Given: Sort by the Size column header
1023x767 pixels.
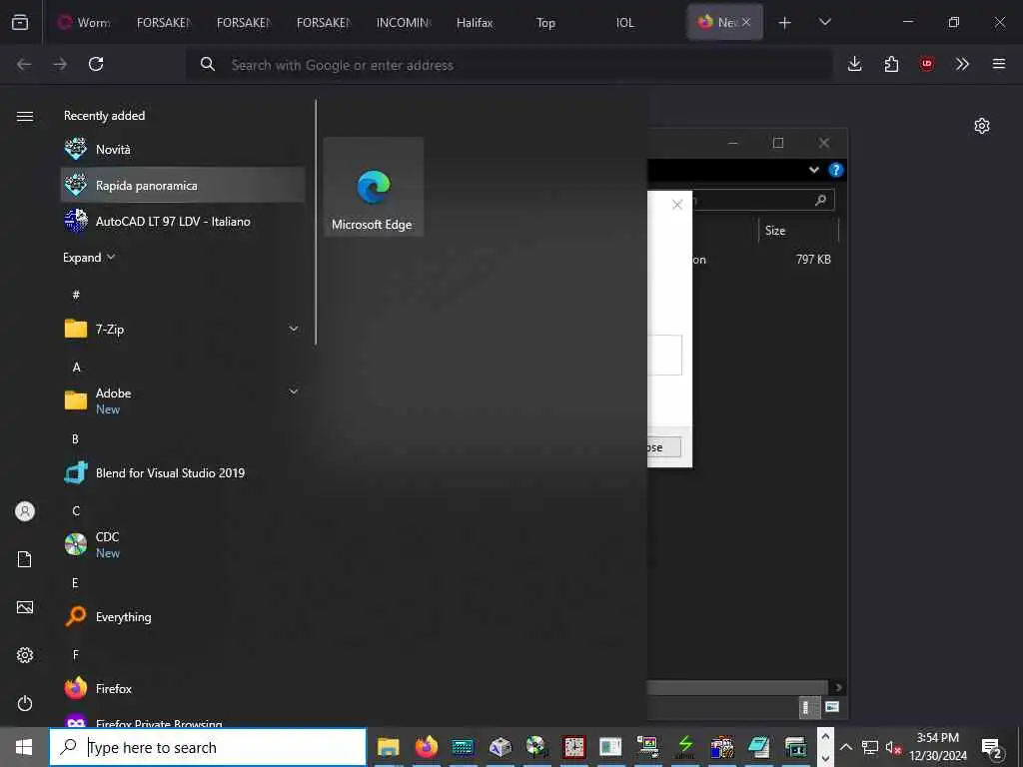Looking at the screenshot, I should (x=798, y=231).
